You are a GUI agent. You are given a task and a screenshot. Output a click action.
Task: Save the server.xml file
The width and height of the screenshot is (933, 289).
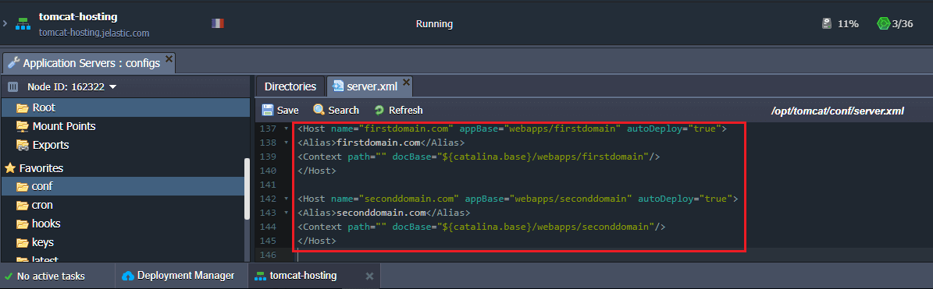click(280, 110)
